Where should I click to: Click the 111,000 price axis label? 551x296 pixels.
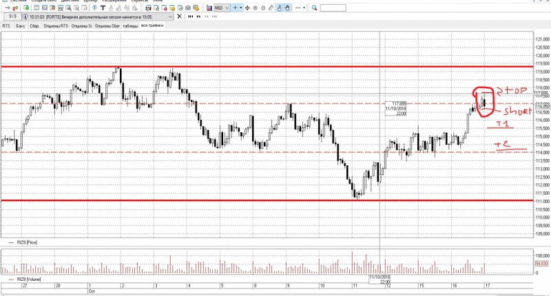click(x=542, y=201)
